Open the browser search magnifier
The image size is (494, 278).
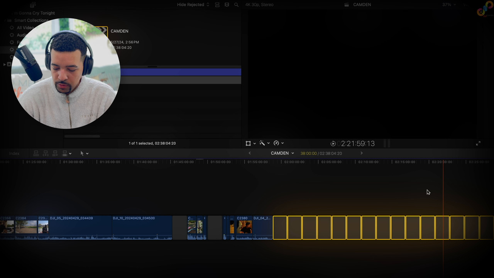pyautogui.click(x=236, y=5)
